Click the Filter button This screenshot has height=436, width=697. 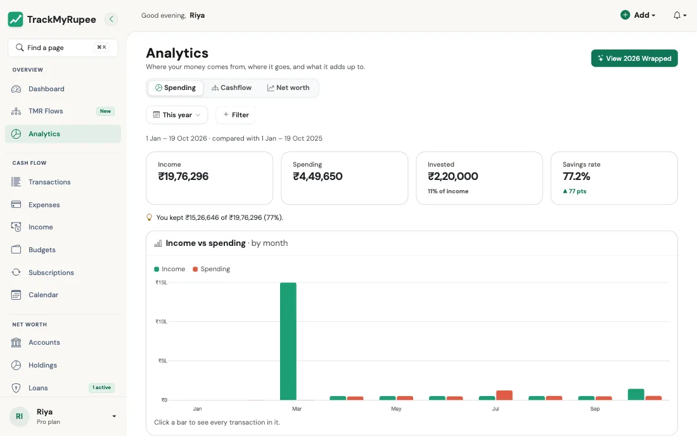[x=236, y=115]
